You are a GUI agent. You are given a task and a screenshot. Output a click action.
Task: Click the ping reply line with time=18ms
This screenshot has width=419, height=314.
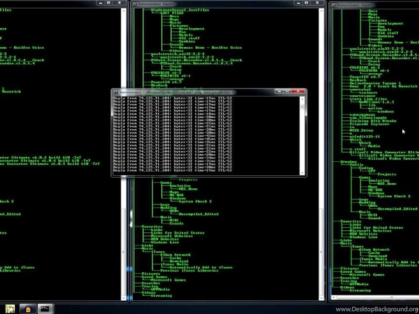(x=172, y=114)
